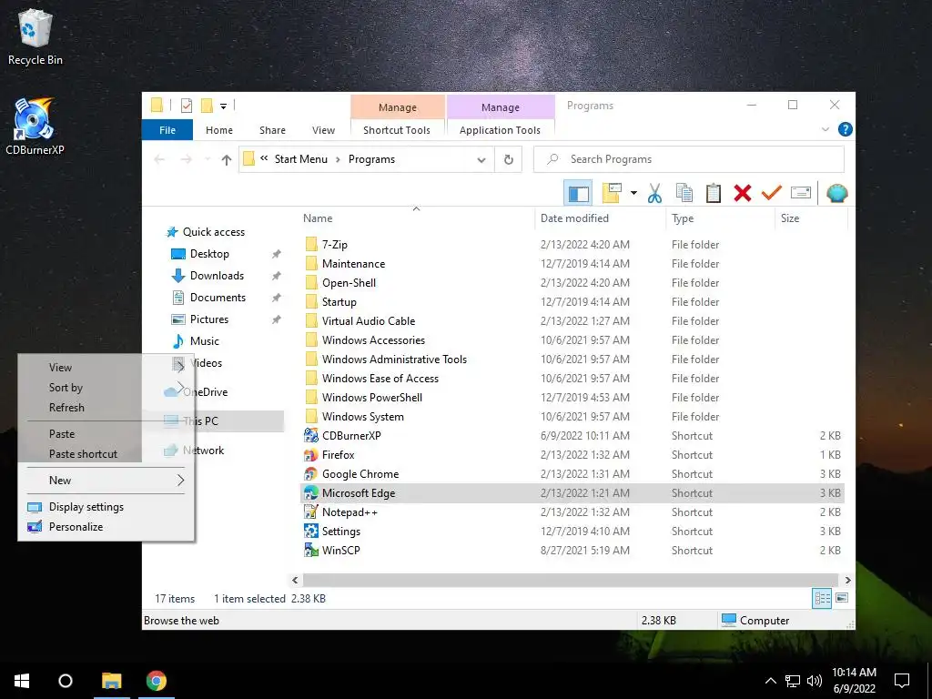The width and height of the screenshot is (932, 699).
Task: Click the Search Programs field
Action: pyautogui.click(x=689, y=159)
